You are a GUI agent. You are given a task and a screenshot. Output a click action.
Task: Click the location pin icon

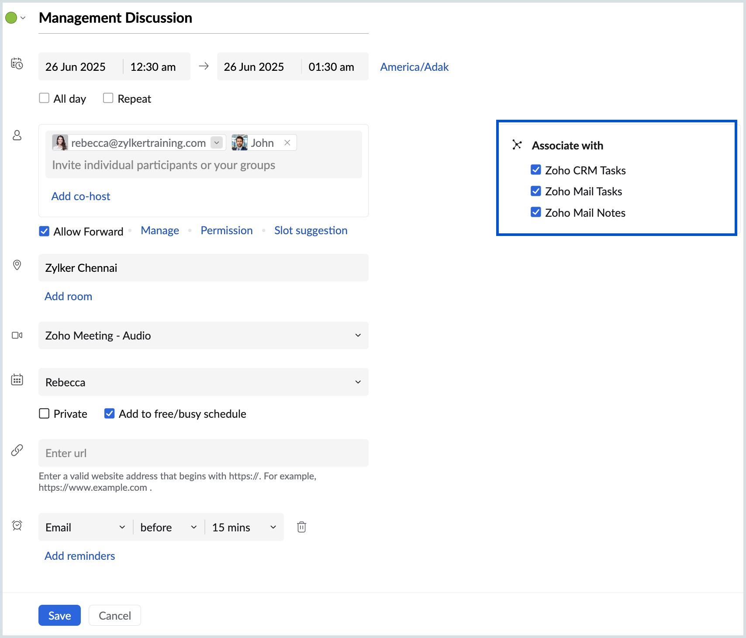[x=17, y=265]
